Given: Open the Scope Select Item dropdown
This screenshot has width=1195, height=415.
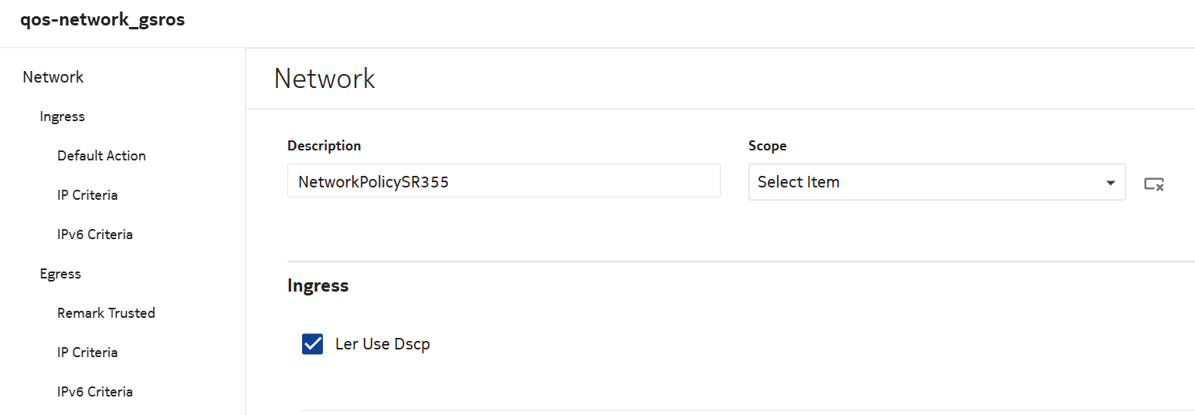Looking at the screenshot, I should [927, 183].
